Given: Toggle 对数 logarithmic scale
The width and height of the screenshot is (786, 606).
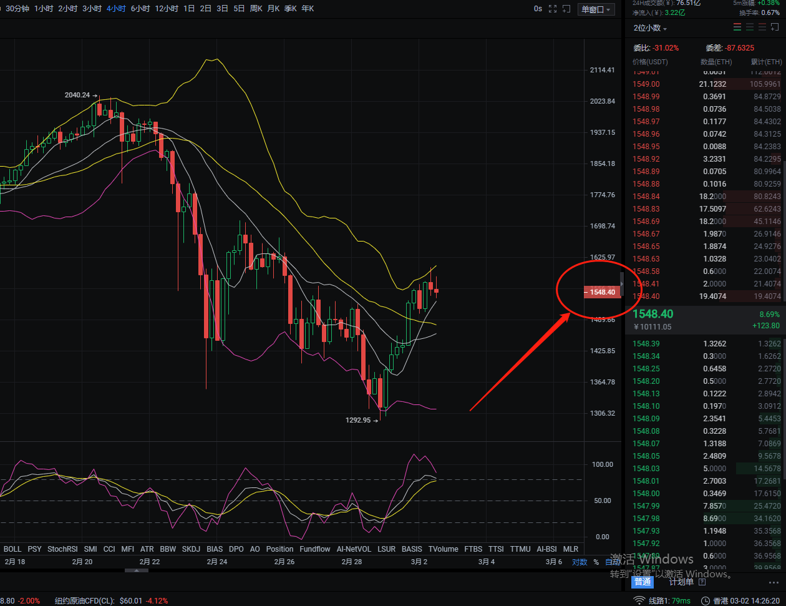Looking at the screenshot, I should tap(580, 562).
